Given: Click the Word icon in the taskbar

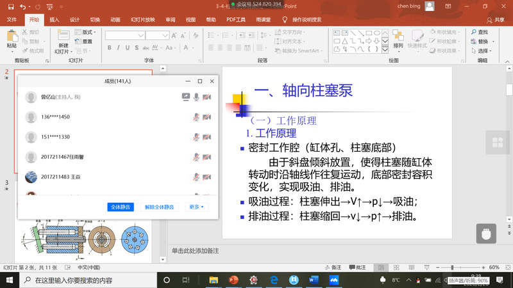Looking at the screenshot, I should [x=314, y=280].
